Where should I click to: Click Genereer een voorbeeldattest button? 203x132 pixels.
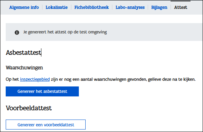(46, 125)
